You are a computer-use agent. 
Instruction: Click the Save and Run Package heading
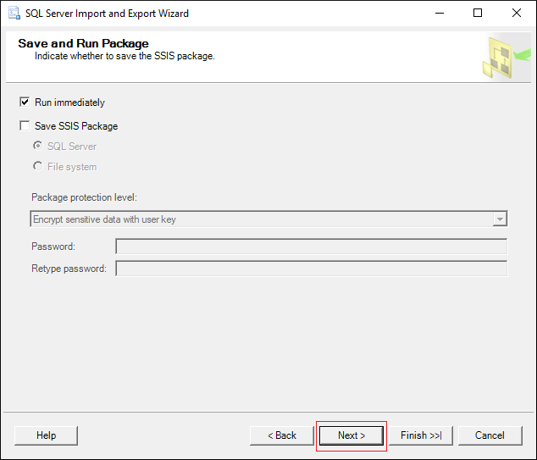tap(83, 43)
